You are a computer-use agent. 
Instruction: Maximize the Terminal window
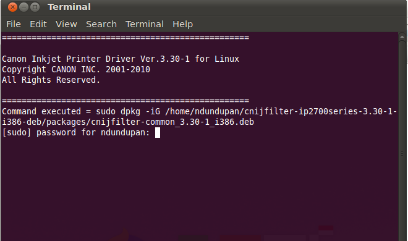(35, 7)
